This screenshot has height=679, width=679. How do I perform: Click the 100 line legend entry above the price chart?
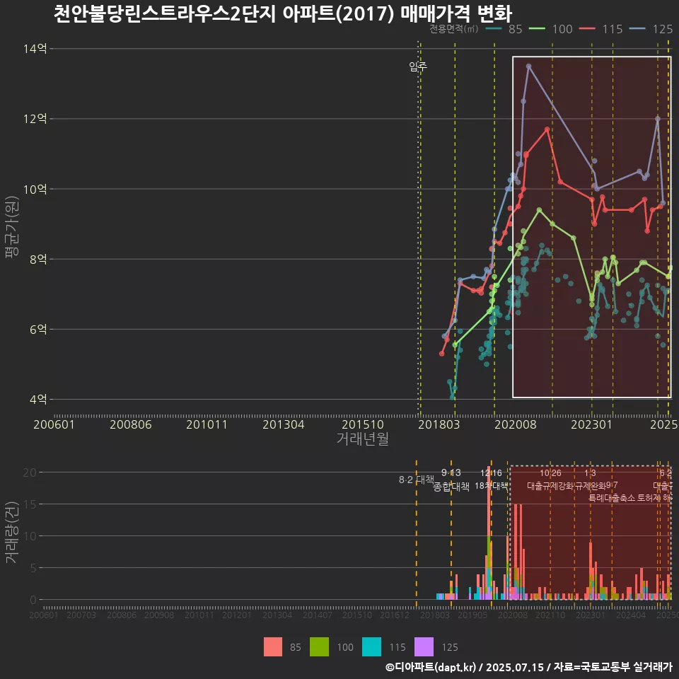point(551,29)
